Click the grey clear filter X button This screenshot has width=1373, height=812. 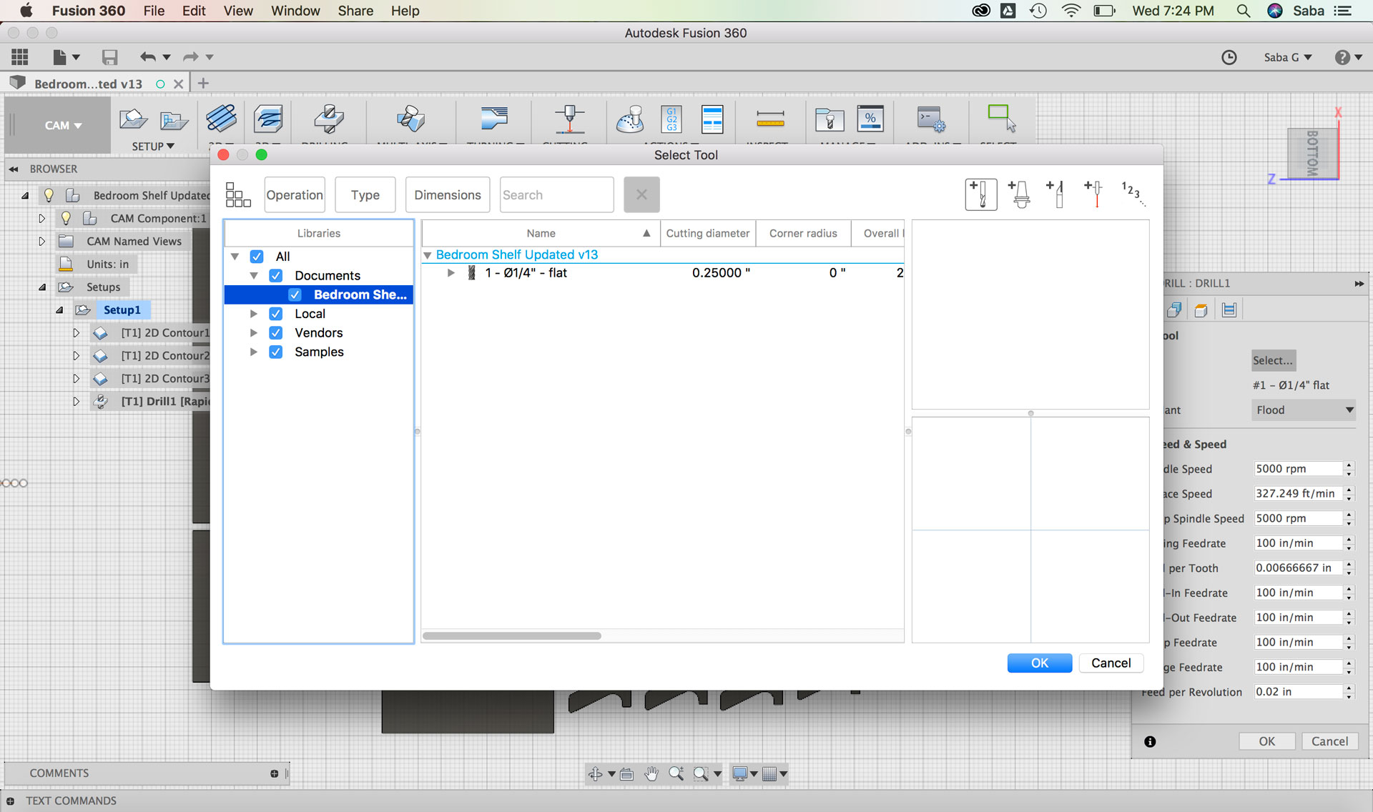click(641, 194)
